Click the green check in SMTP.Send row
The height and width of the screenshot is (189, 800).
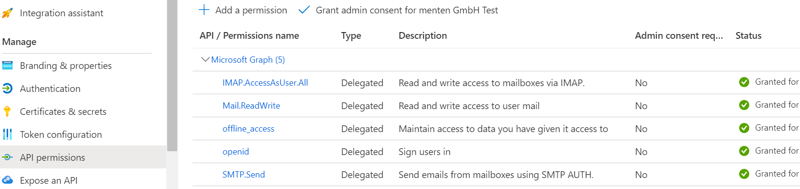[744, 174]
